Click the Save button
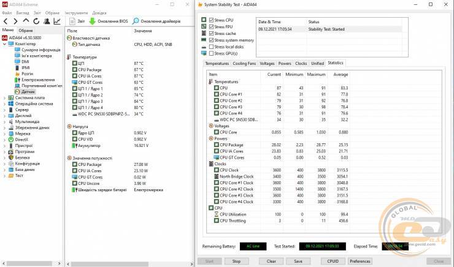This screenshot has width=454, height=267. click(298, 261)
